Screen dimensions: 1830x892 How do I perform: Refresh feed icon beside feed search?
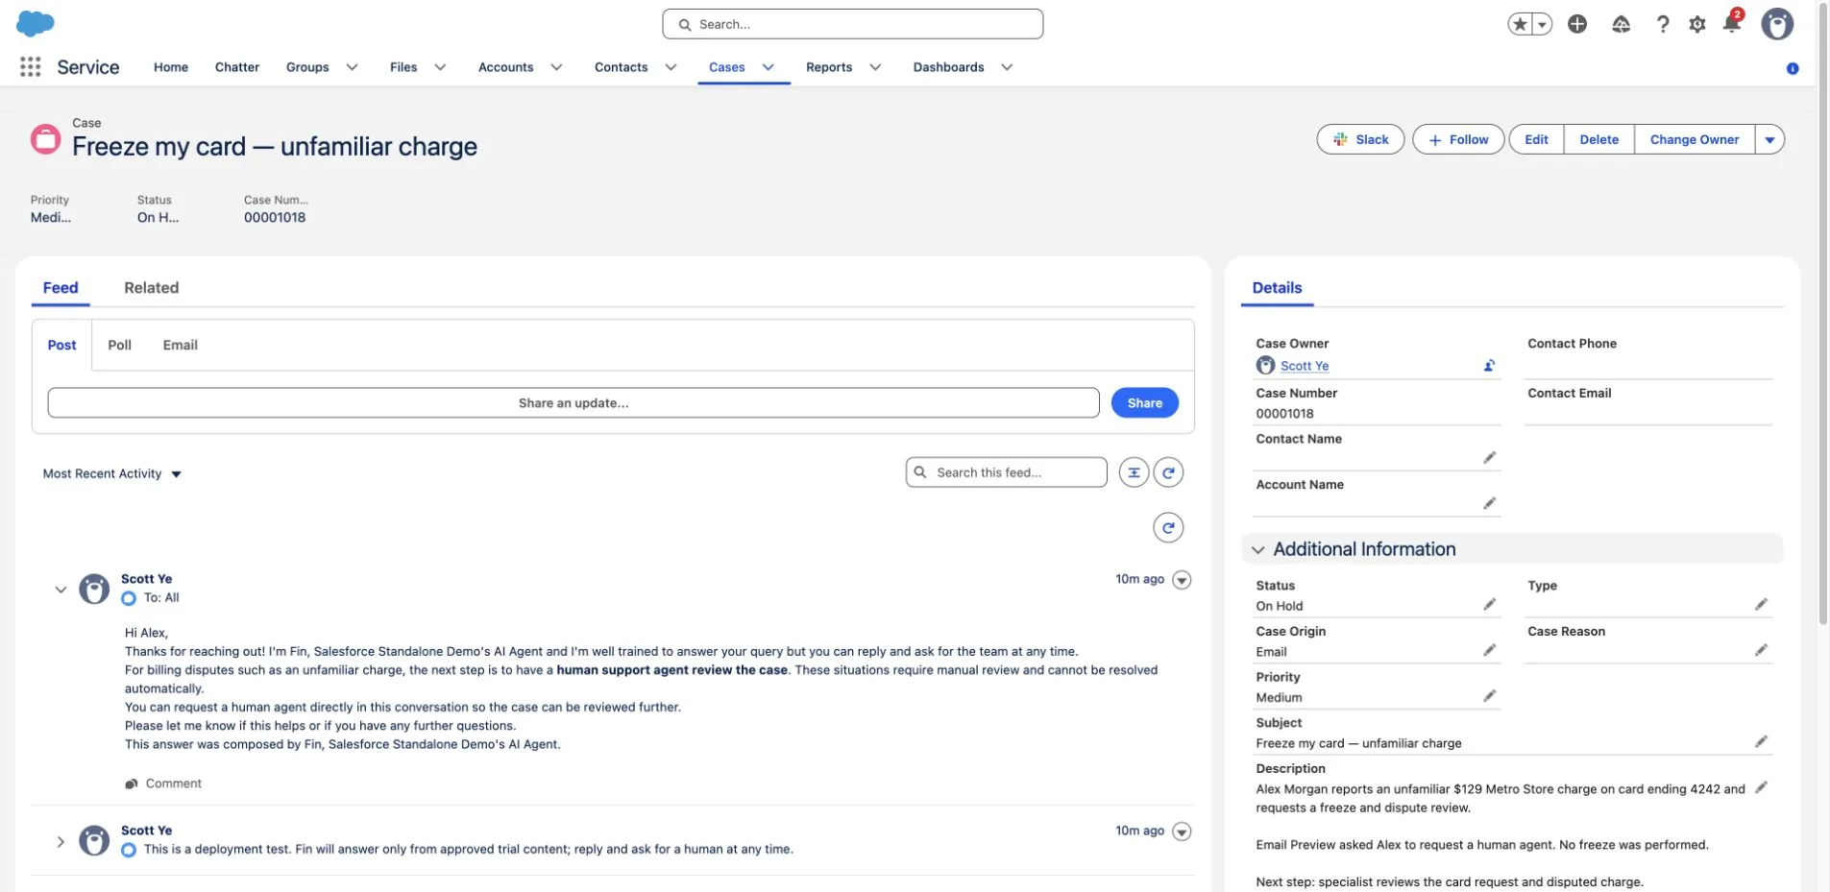tap(1168, 472)
